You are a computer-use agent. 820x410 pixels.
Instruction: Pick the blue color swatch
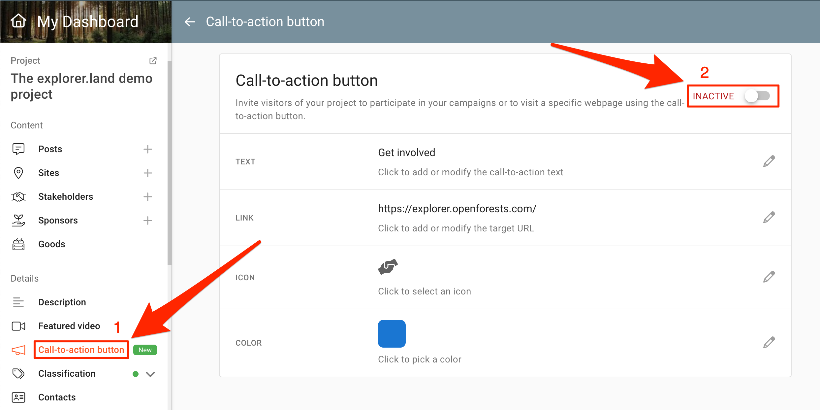[x=392, y=333]
